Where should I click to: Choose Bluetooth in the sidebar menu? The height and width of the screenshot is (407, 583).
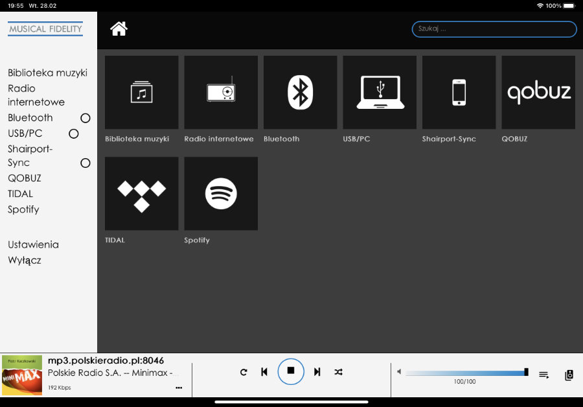pos(30,118)
